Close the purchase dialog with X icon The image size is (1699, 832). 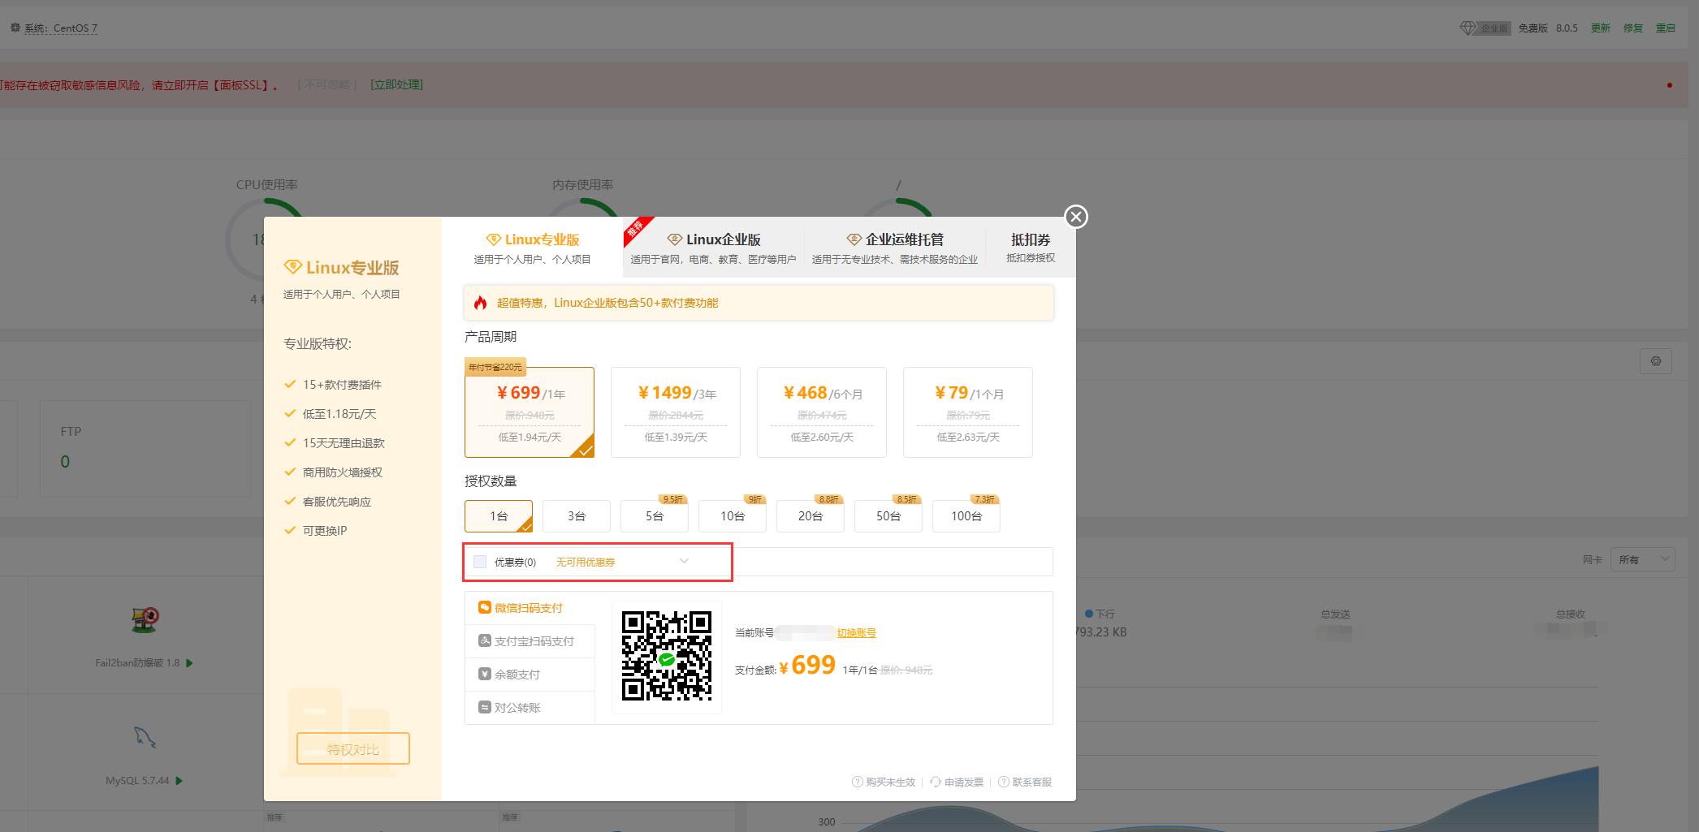(x=1076, y=217)
